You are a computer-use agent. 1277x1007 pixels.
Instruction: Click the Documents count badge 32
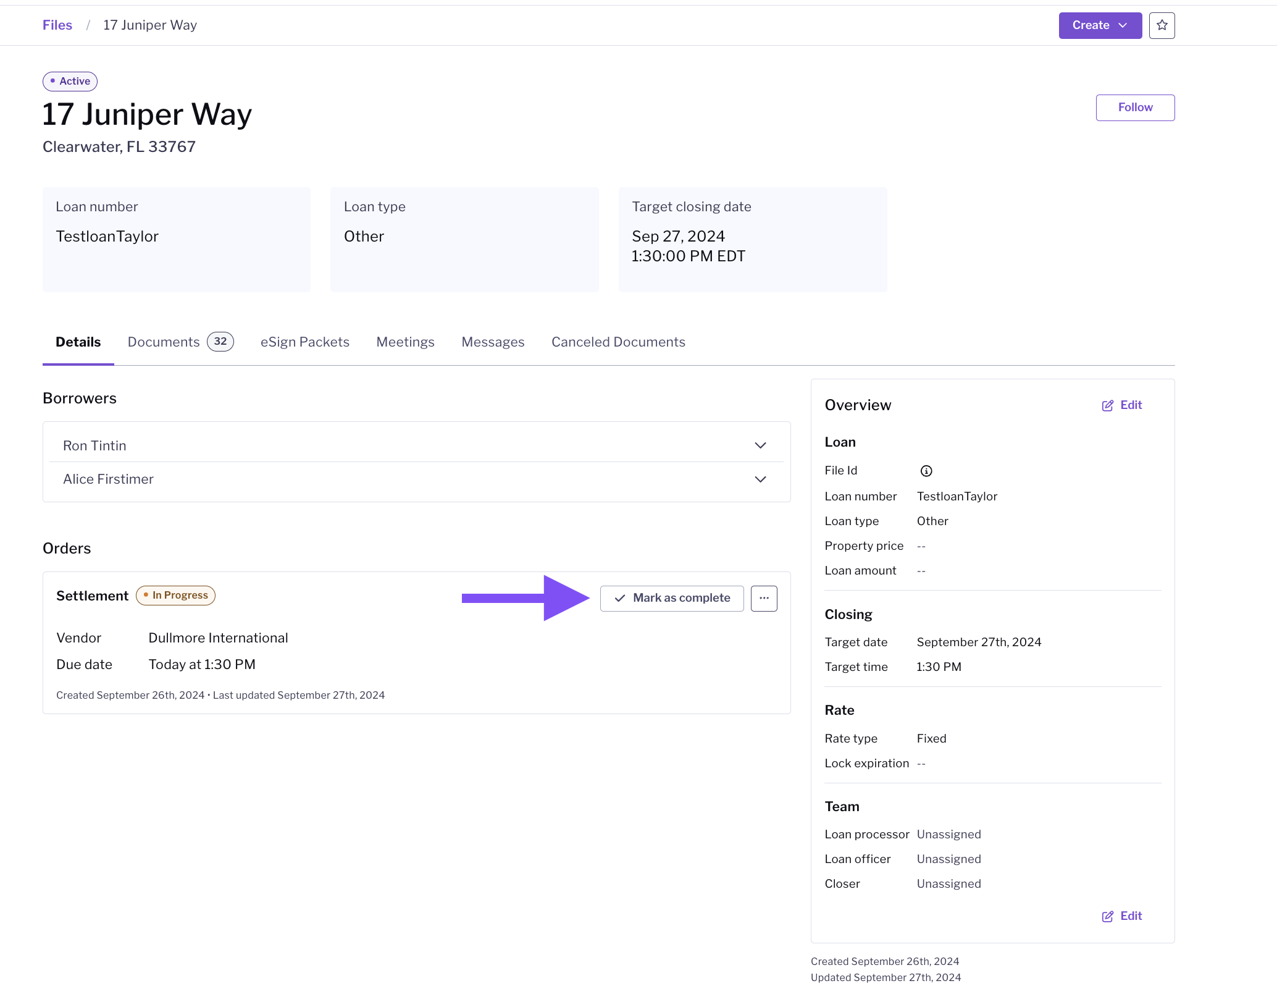pos(220,342)
